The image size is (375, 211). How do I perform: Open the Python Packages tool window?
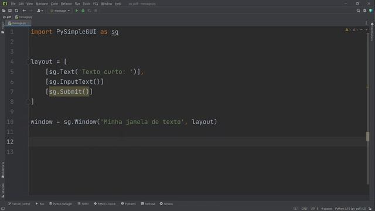(x=61, y=204)
